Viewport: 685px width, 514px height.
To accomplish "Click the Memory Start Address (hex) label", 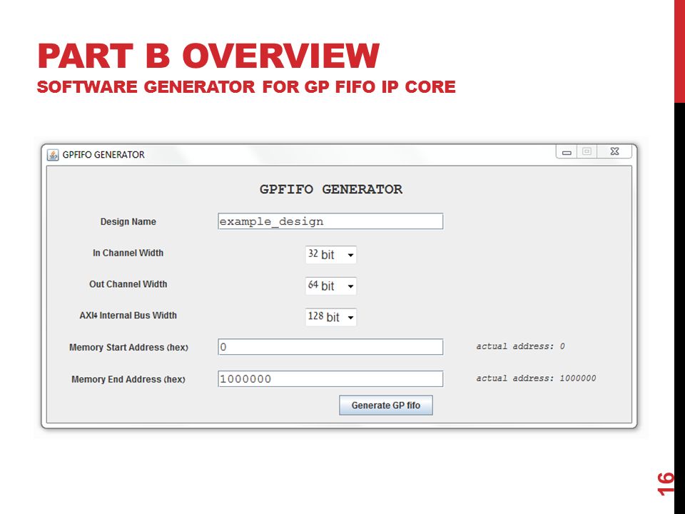I will [128, 348].
